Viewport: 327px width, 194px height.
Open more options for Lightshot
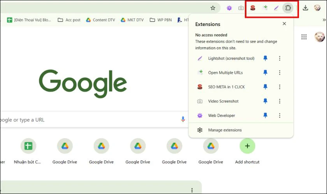(280, 58)
